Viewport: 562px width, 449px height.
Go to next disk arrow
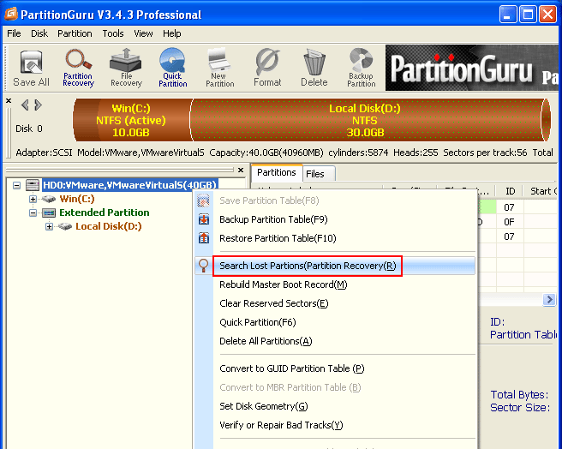pos(38,105)
